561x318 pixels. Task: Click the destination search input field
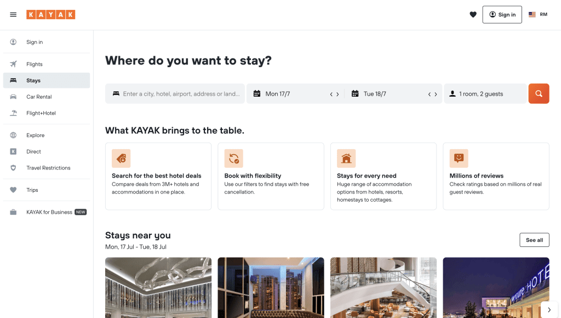[x=175, y=93]
